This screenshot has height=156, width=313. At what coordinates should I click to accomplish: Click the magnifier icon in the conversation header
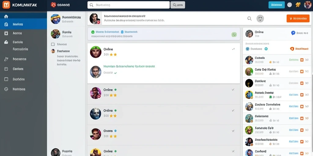tap(249, 19)
